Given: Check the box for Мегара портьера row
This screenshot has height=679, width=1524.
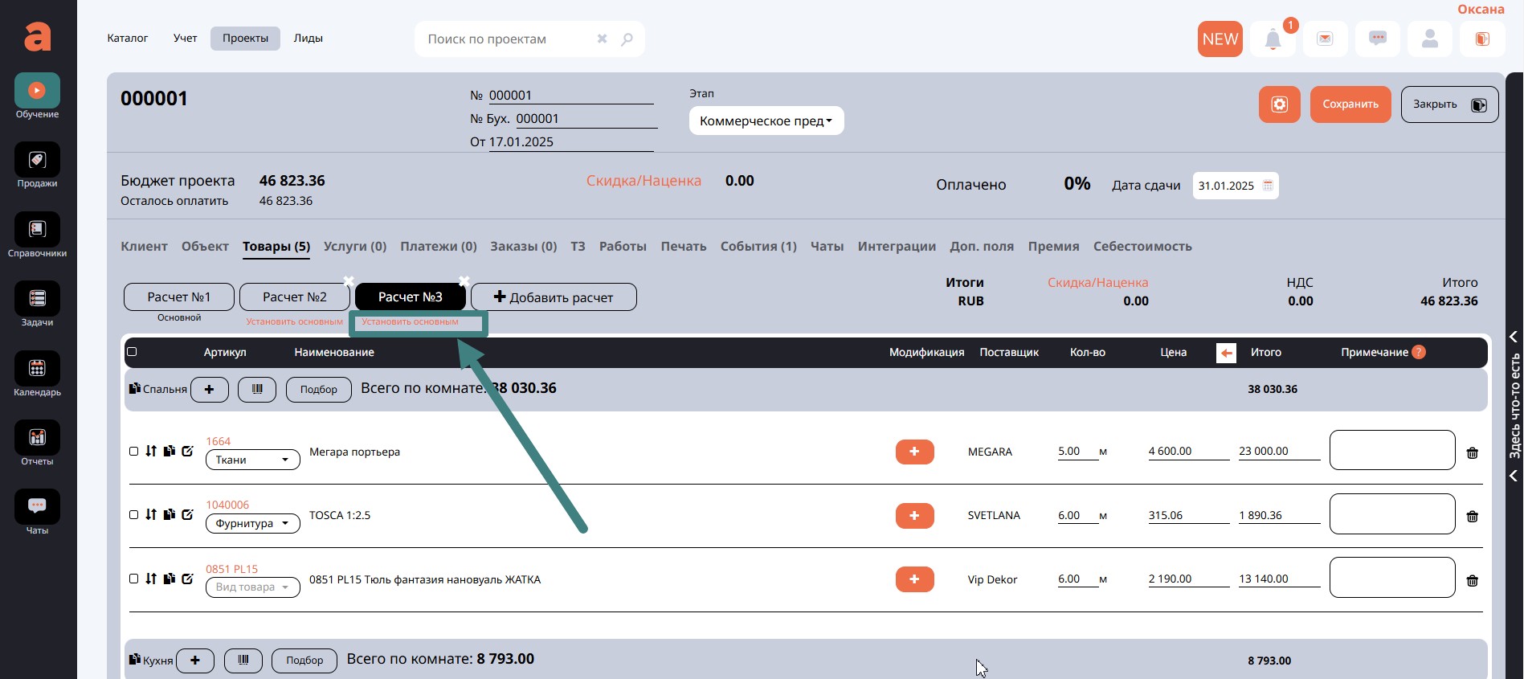Looking at the screenshot, I should coord(134,452).
